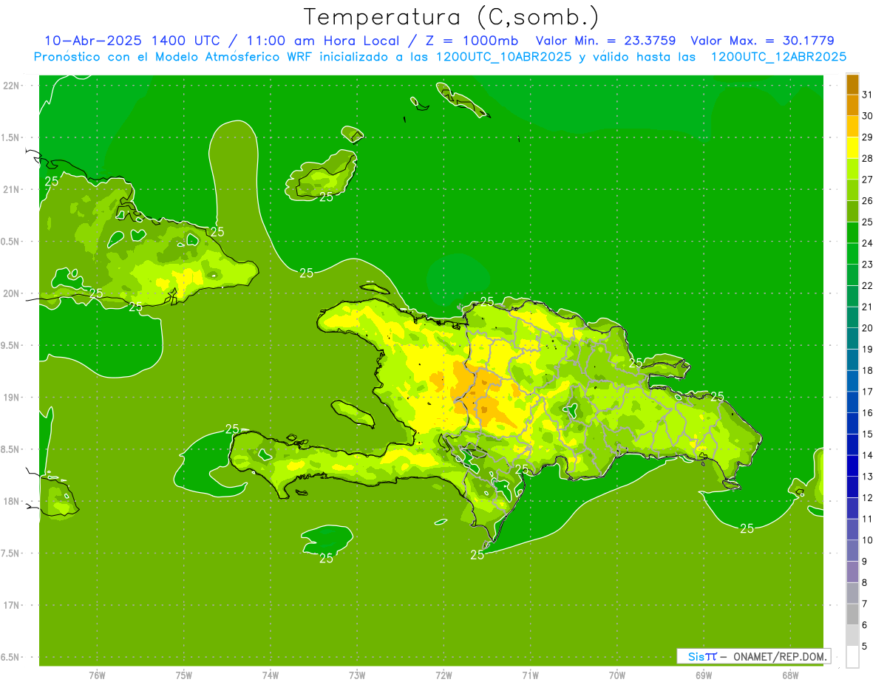This screenshot has height=685, width=887.
Task: Click the longitude label "73W"
Action: (357, 675)
